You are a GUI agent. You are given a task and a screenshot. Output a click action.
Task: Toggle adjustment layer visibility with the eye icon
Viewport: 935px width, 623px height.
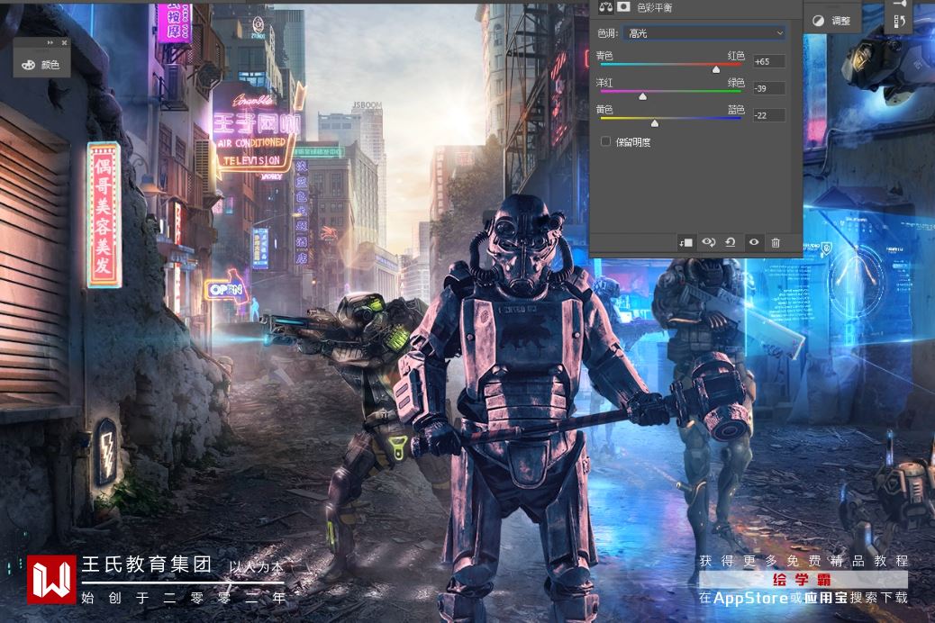[x=754, y=242]
